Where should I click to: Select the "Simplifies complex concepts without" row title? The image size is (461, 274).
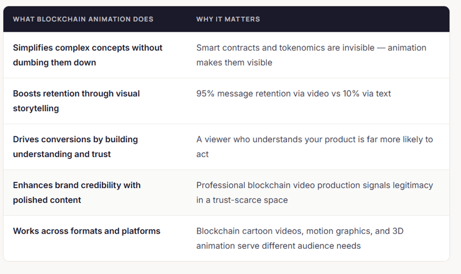click(x=88, y=48)
